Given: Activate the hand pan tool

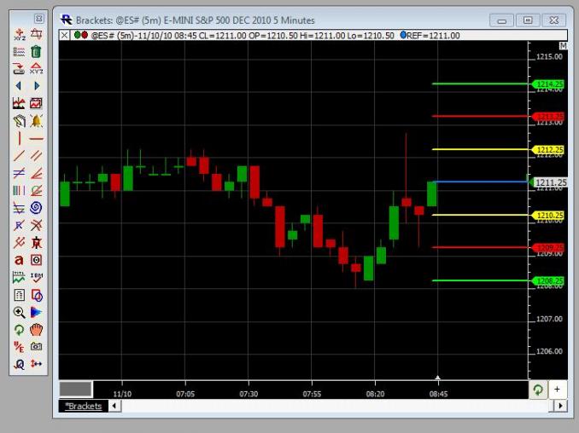Looking at the screenshot, I should pyautogui.click(x=37, y=329).
